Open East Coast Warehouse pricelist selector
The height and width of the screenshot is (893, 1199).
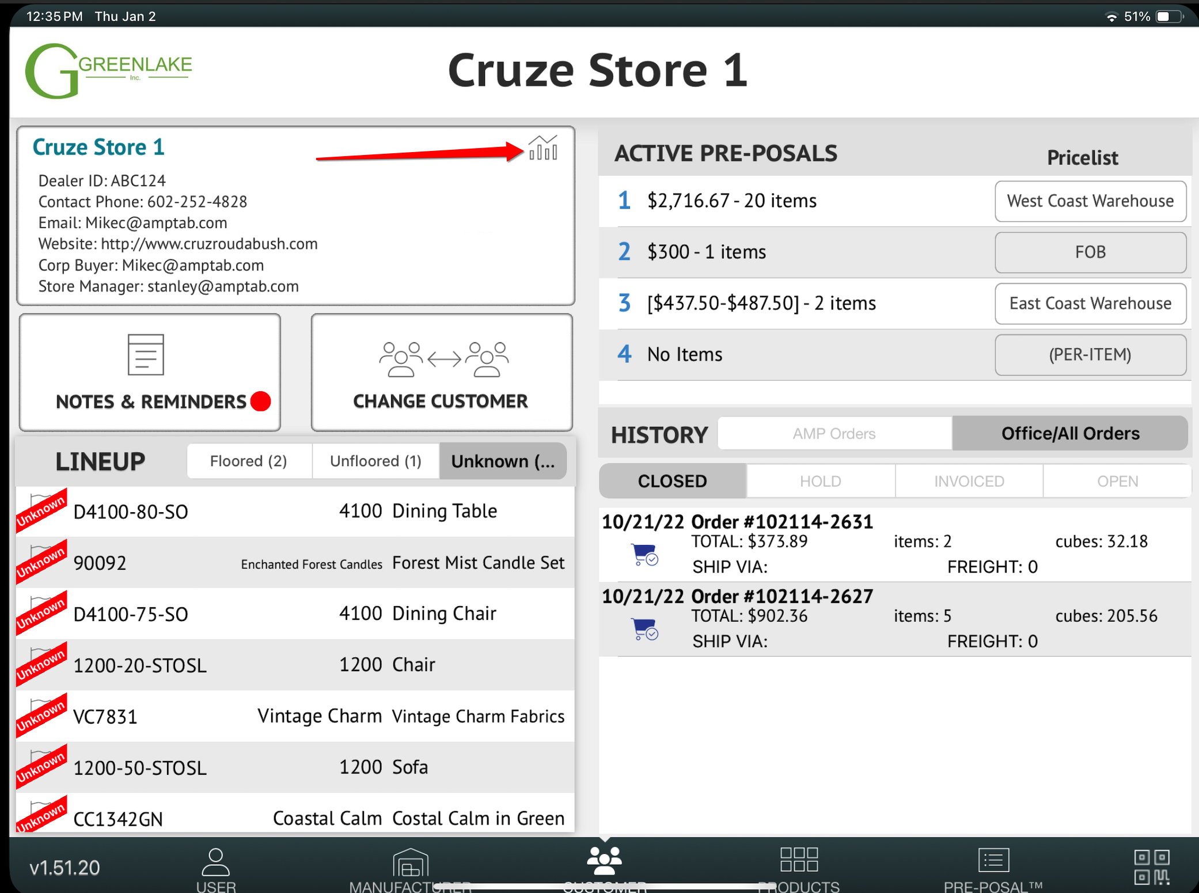click(1090, 304)
